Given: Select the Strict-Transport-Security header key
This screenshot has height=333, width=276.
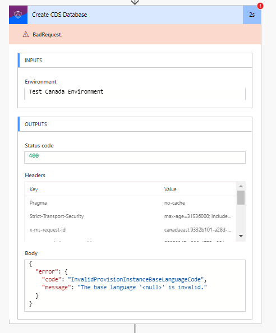Looking at the screenshot, I should 57,216.
